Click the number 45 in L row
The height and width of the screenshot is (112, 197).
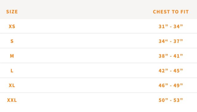coord(176,71)
